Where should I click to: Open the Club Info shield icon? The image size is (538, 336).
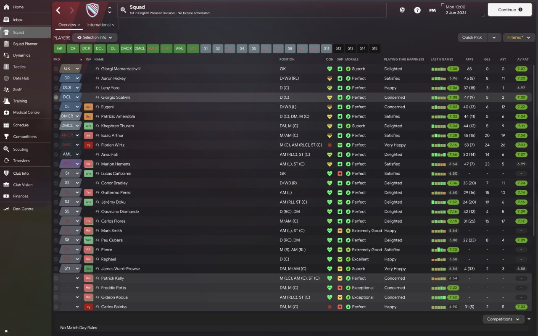pyautogui.click(x=6, y=173)
